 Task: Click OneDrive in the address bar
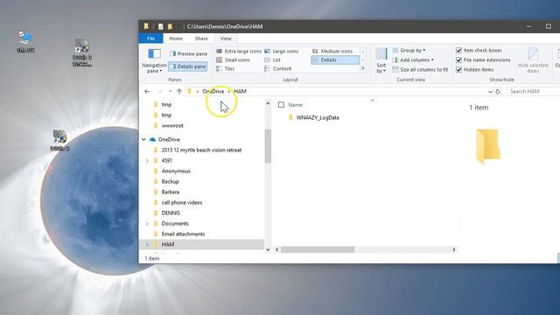pyautogui.click(x=213, y=91)
